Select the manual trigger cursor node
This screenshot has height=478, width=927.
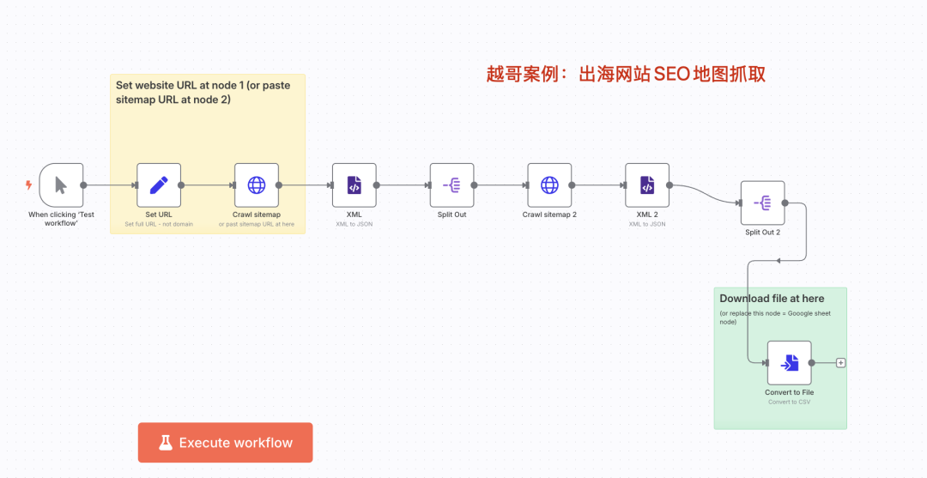(62, 185)
